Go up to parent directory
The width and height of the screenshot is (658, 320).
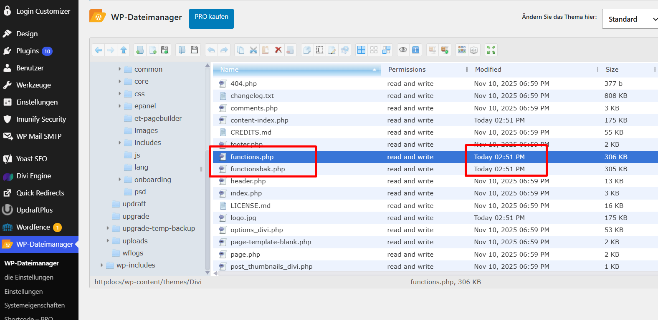(x=124, y=50)
